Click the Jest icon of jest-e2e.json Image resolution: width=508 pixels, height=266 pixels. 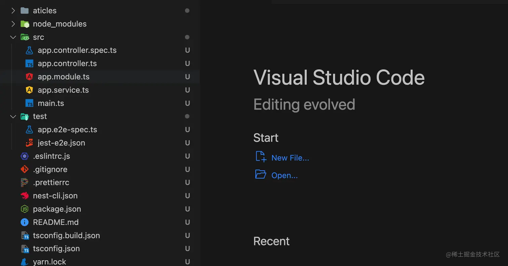point(30,143)
